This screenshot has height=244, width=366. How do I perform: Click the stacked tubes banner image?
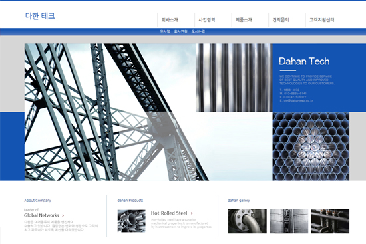[x=311, y=146]
